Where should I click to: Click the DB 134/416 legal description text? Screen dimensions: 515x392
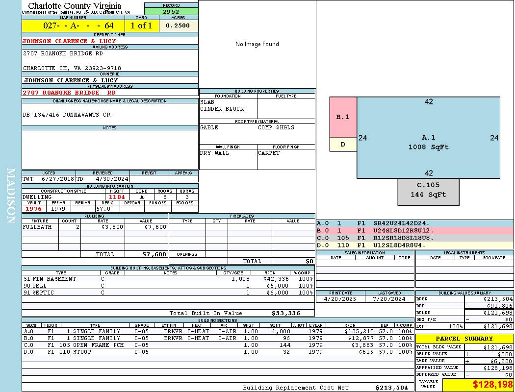[x=67, y=115]
